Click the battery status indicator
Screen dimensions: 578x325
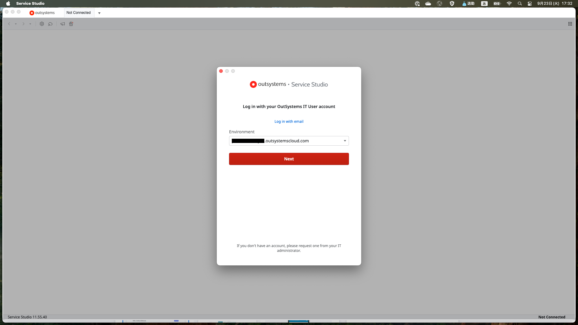pyautogui.click(x=497, y=4)
